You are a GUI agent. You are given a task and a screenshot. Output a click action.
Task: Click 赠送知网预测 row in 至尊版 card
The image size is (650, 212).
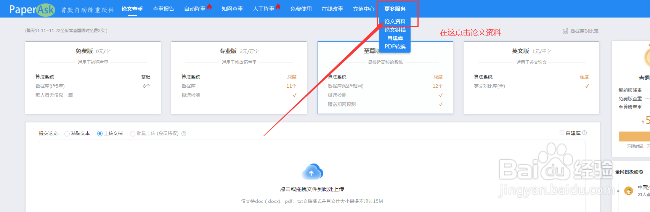tap(385, 104)
